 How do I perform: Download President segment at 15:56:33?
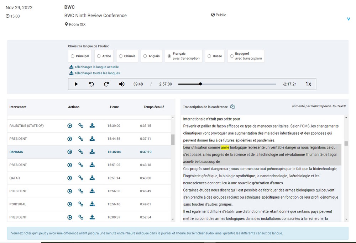pyautogui.click(x=92, y=191)
